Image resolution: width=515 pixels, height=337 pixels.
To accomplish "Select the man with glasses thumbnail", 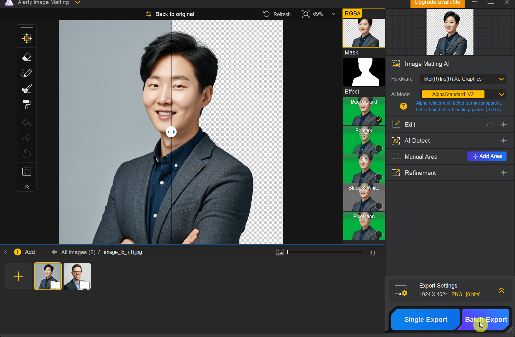I will coord(77,276).
